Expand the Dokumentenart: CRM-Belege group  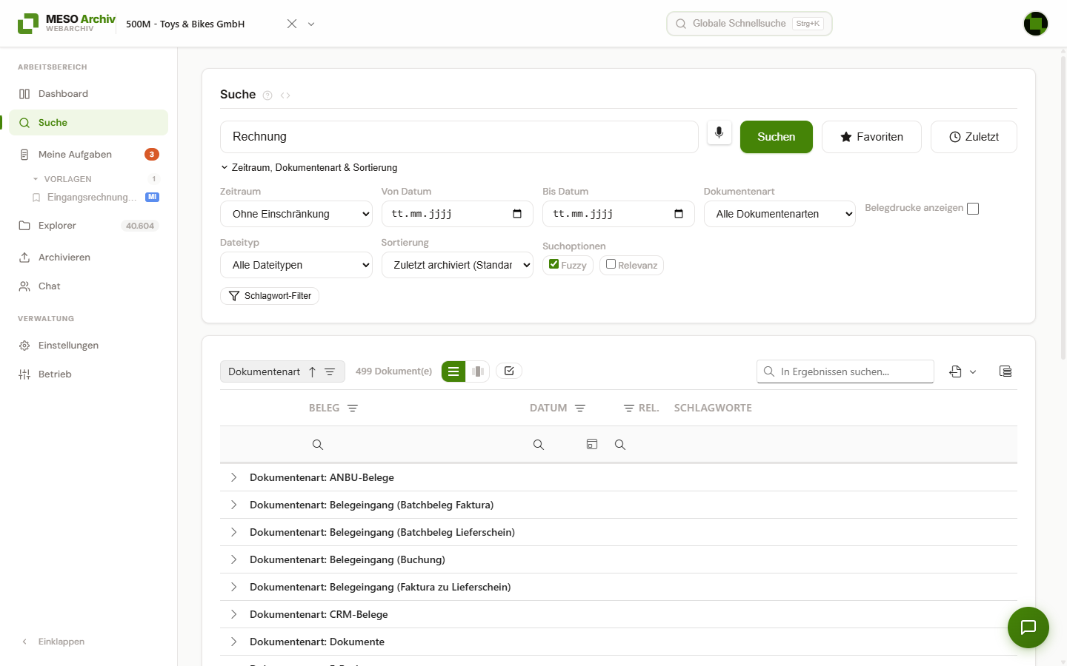coord(233,614)
